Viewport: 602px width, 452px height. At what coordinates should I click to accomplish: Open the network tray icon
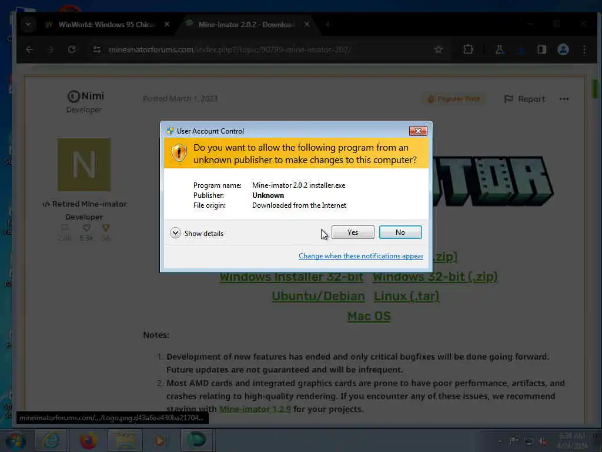(x=529, y=441)
